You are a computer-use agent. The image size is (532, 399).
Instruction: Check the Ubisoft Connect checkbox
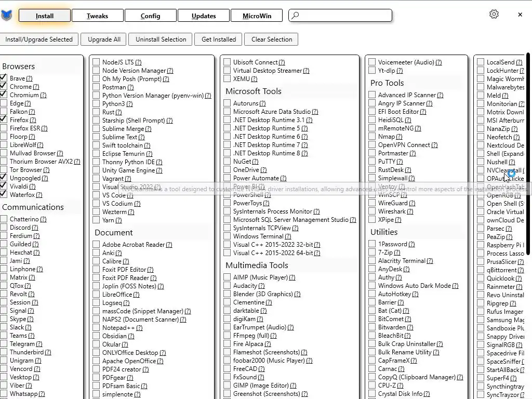(227, 62)
